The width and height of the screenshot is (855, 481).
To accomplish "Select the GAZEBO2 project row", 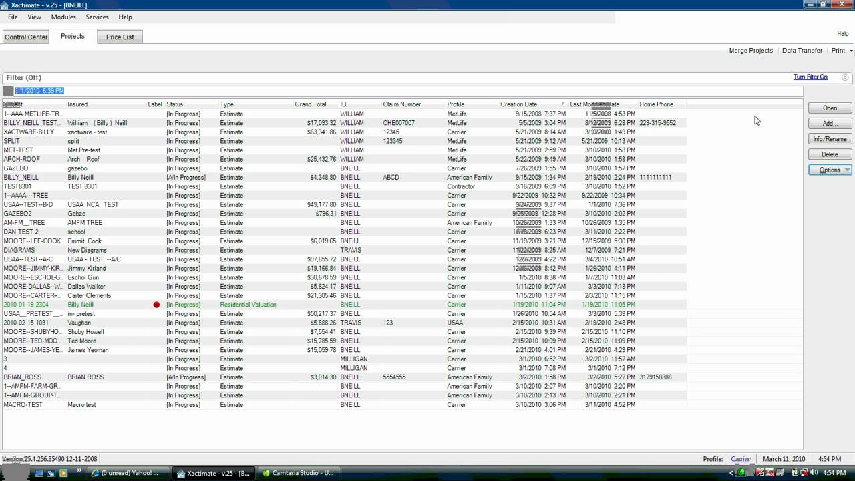I will coord(345,214).
